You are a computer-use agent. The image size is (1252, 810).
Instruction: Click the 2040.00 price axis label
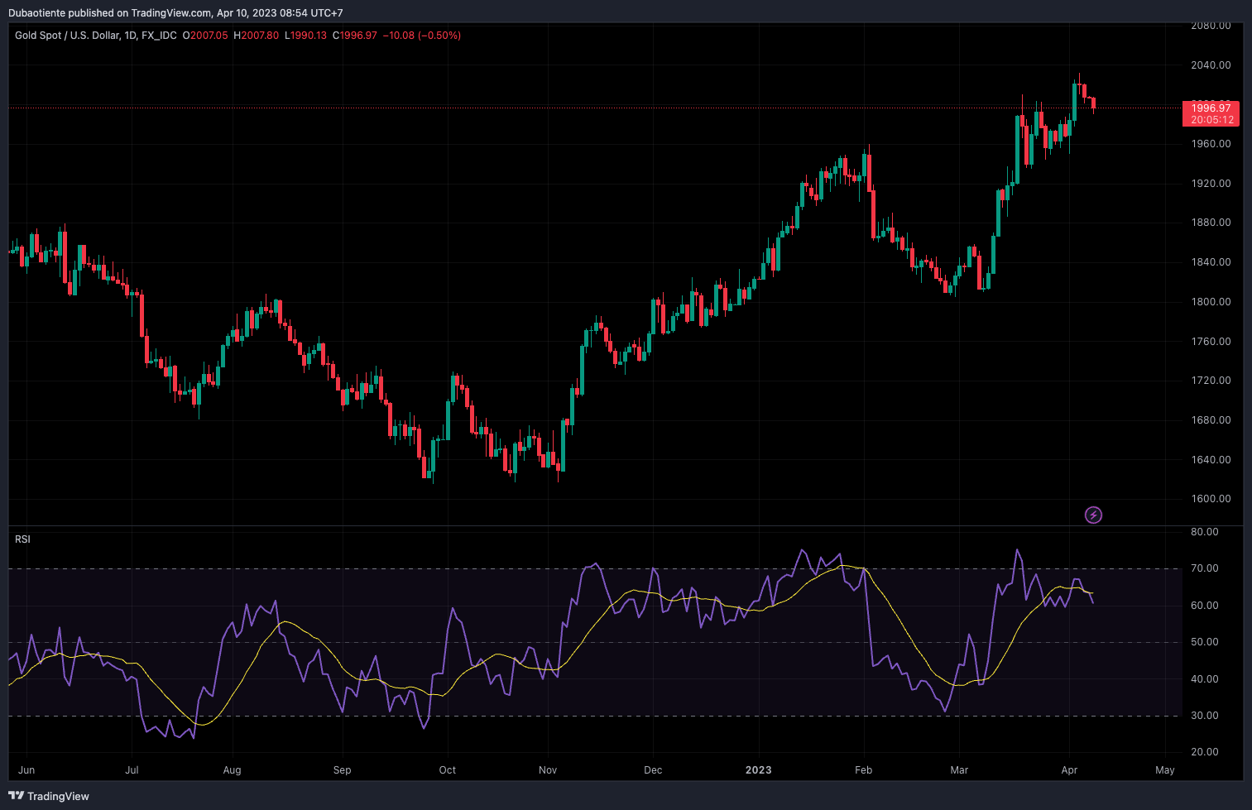click(1211, 65)
